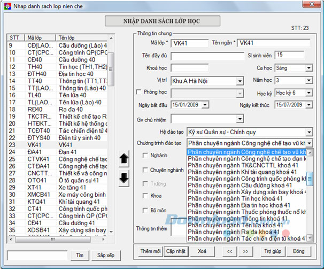Open the Vị trí dropdown
This screenshot has width=324, height=269.
pos(240,81)
